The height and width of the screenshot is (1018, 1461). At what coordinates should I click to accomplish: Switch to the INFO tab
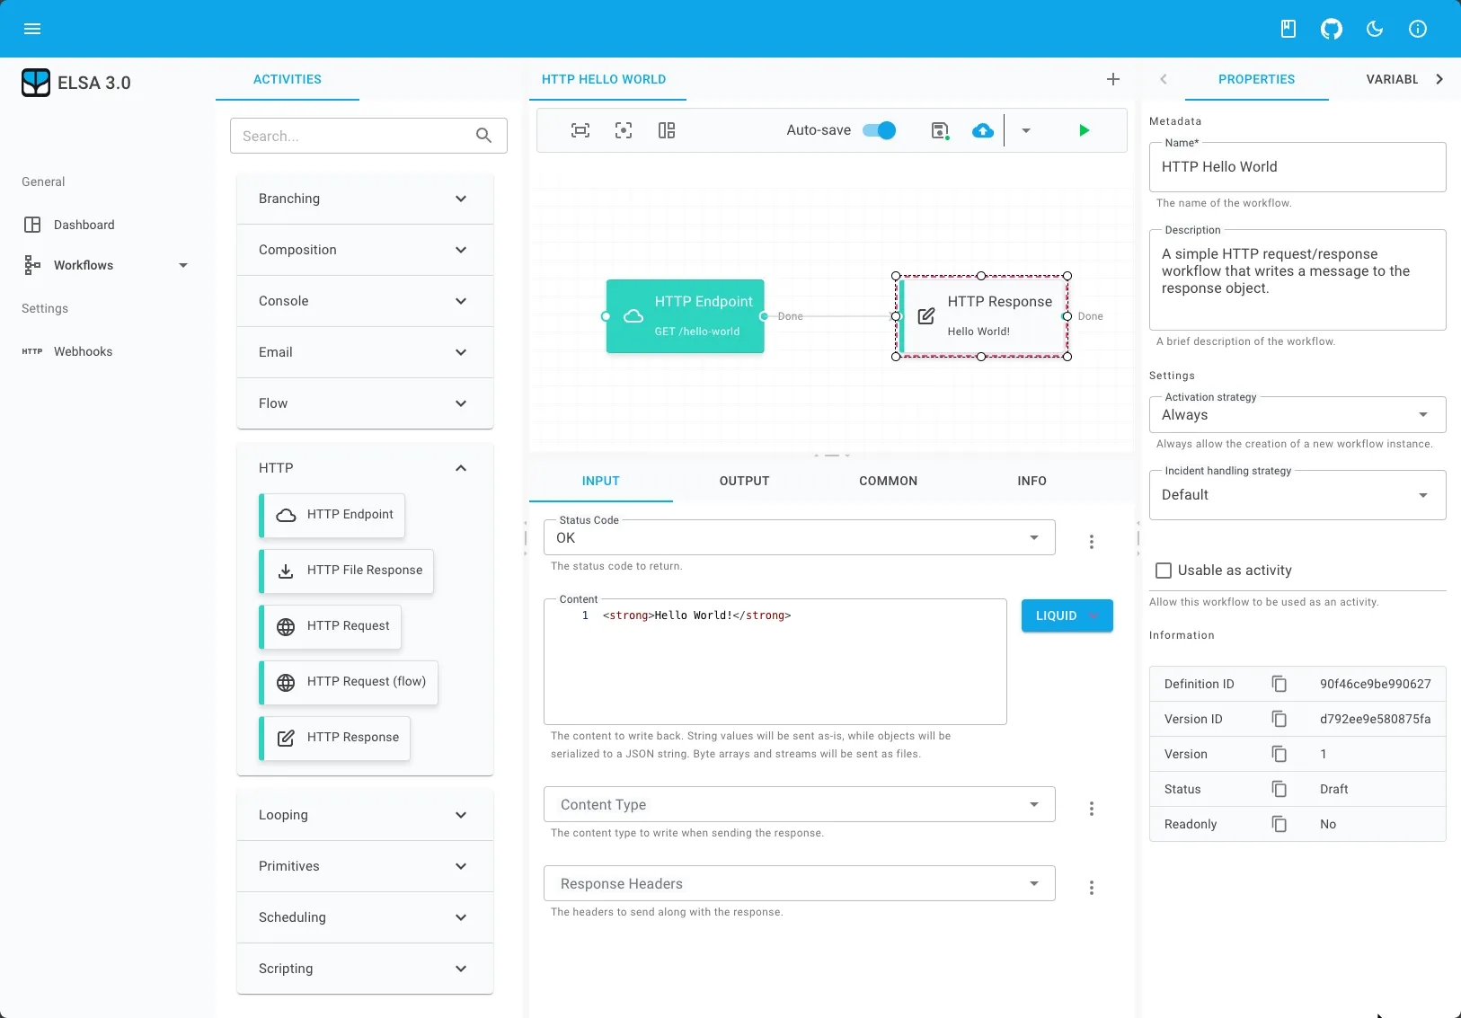point(1032,481)
